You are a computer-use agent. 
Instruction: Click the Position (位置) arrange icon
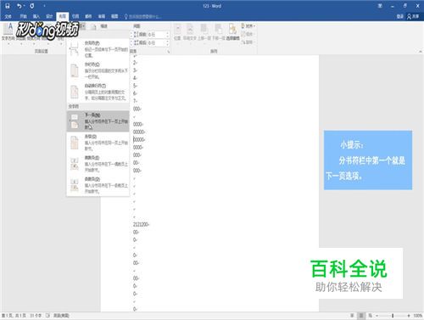tap(177, 32)
